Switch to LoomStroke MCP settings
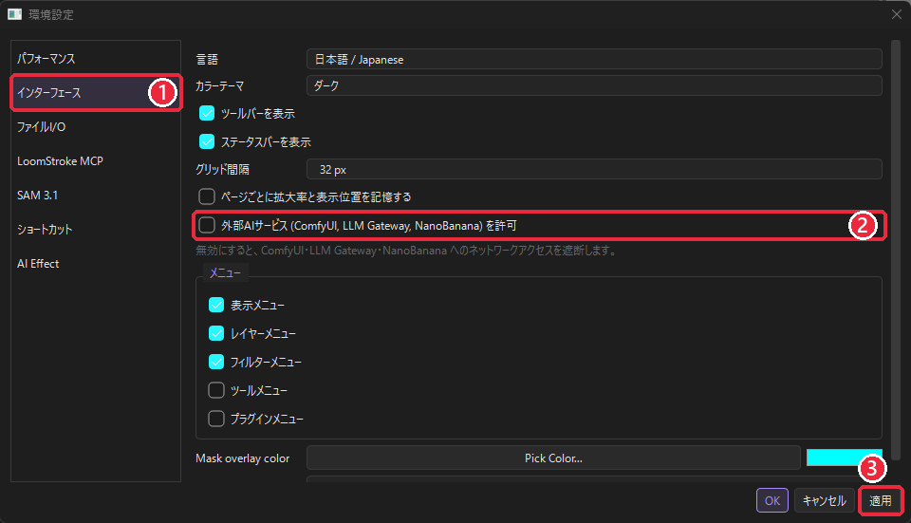 [x=96, y=161]
